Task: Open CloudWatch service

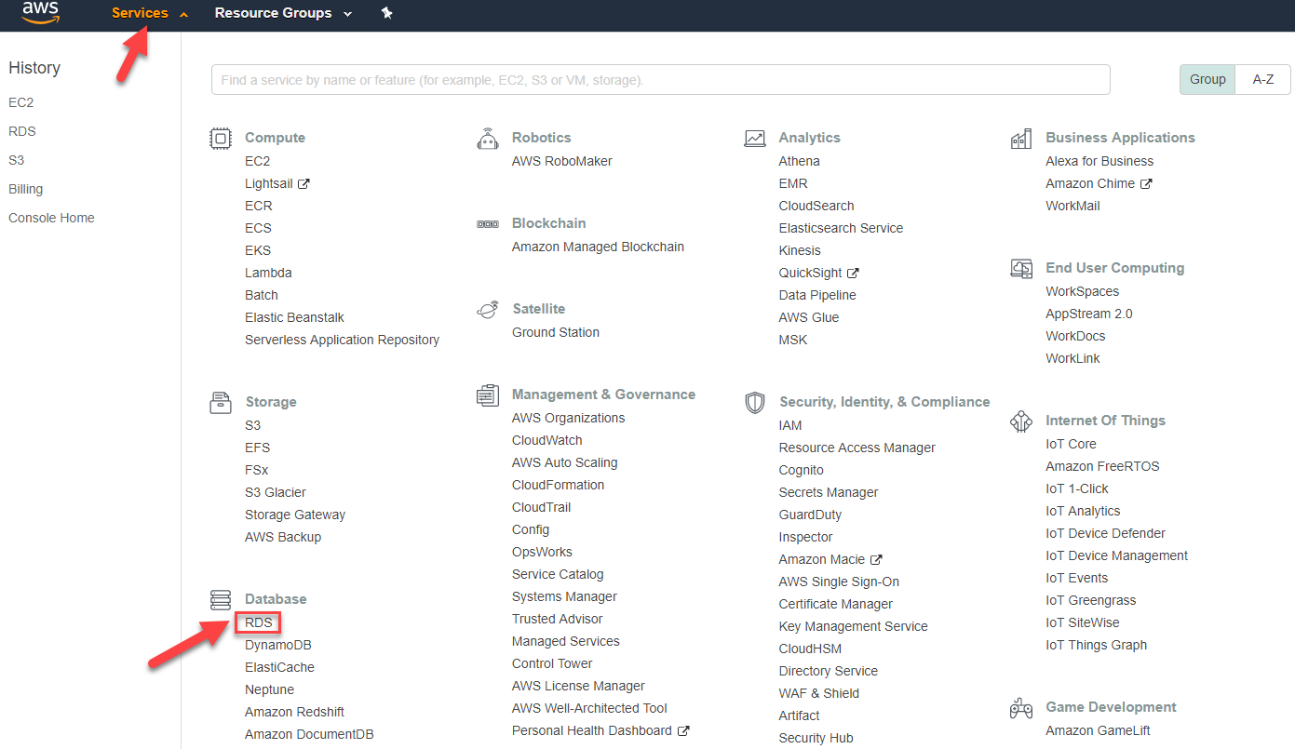Action: pyautogui.click(x=547, y=440)
